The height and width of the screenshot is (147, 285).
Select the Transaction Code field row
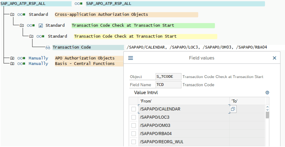(x=88, y=47)
